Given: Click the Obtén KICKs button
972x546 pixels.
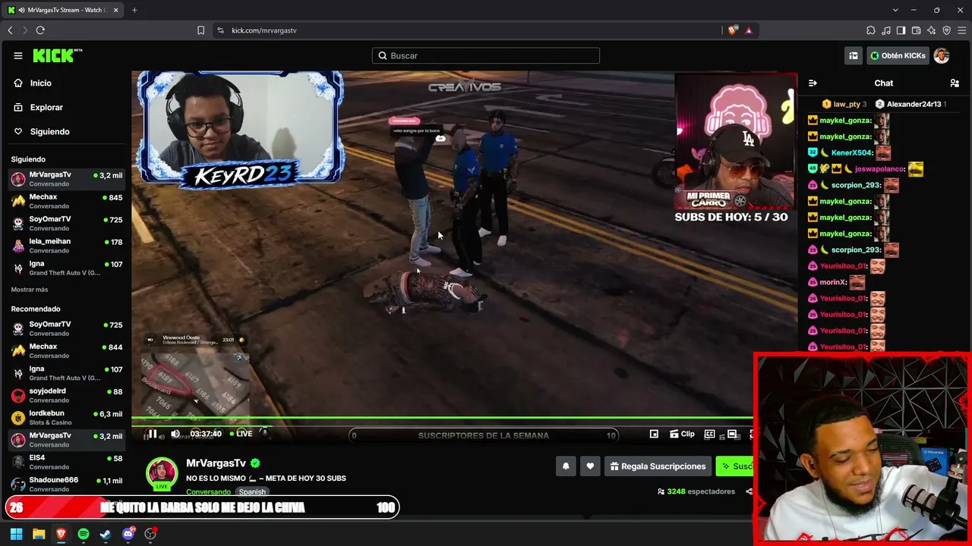Looking at the screenshot, I should pos(898,55).
